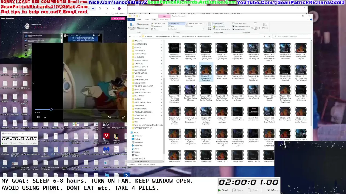Select STEVE JOBS folder in sidebar
Viewport: 346px width, 194px height.
[x=139, y=64]
